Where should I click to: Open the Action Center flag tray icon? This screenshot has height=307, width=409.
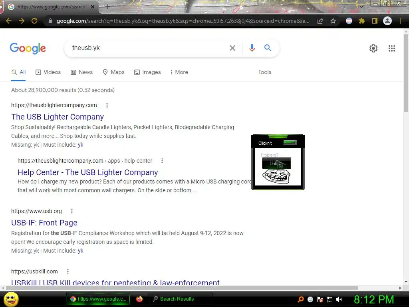(x=320, y=299)
